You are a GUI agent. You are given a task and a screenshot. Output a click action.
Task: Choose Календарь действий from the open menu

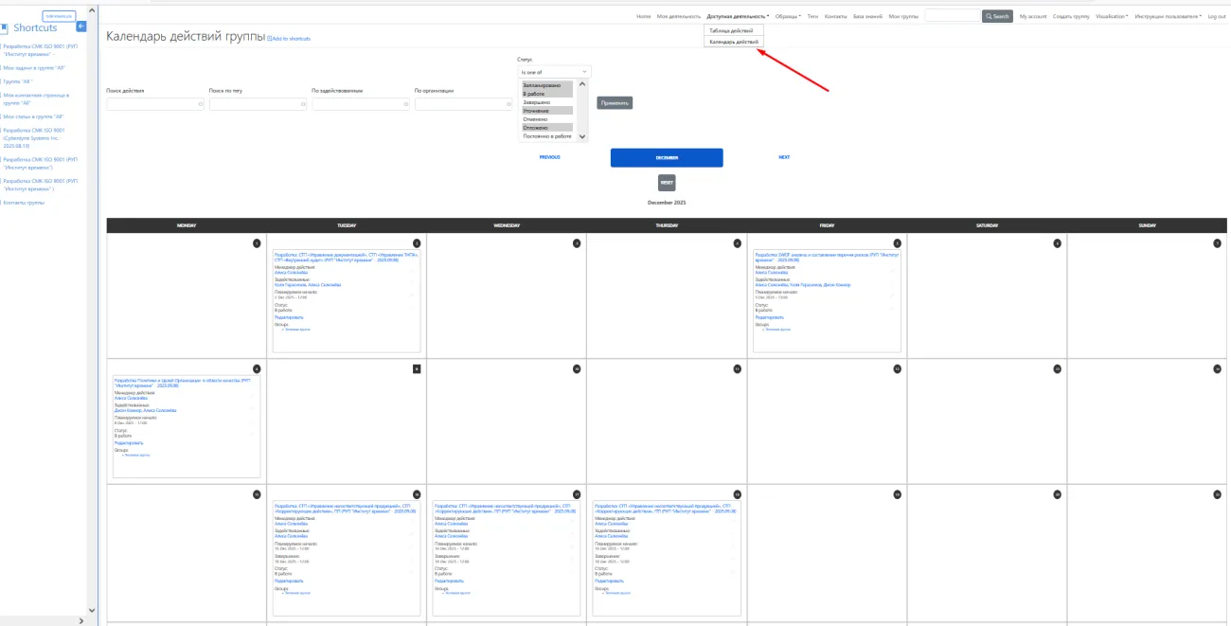[x=733, y=42]
